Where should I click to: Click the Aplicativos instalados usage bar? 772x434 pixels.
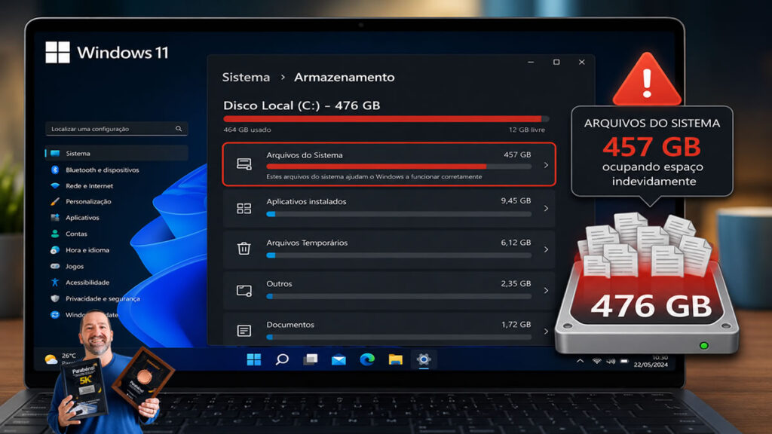coord(399,214)
